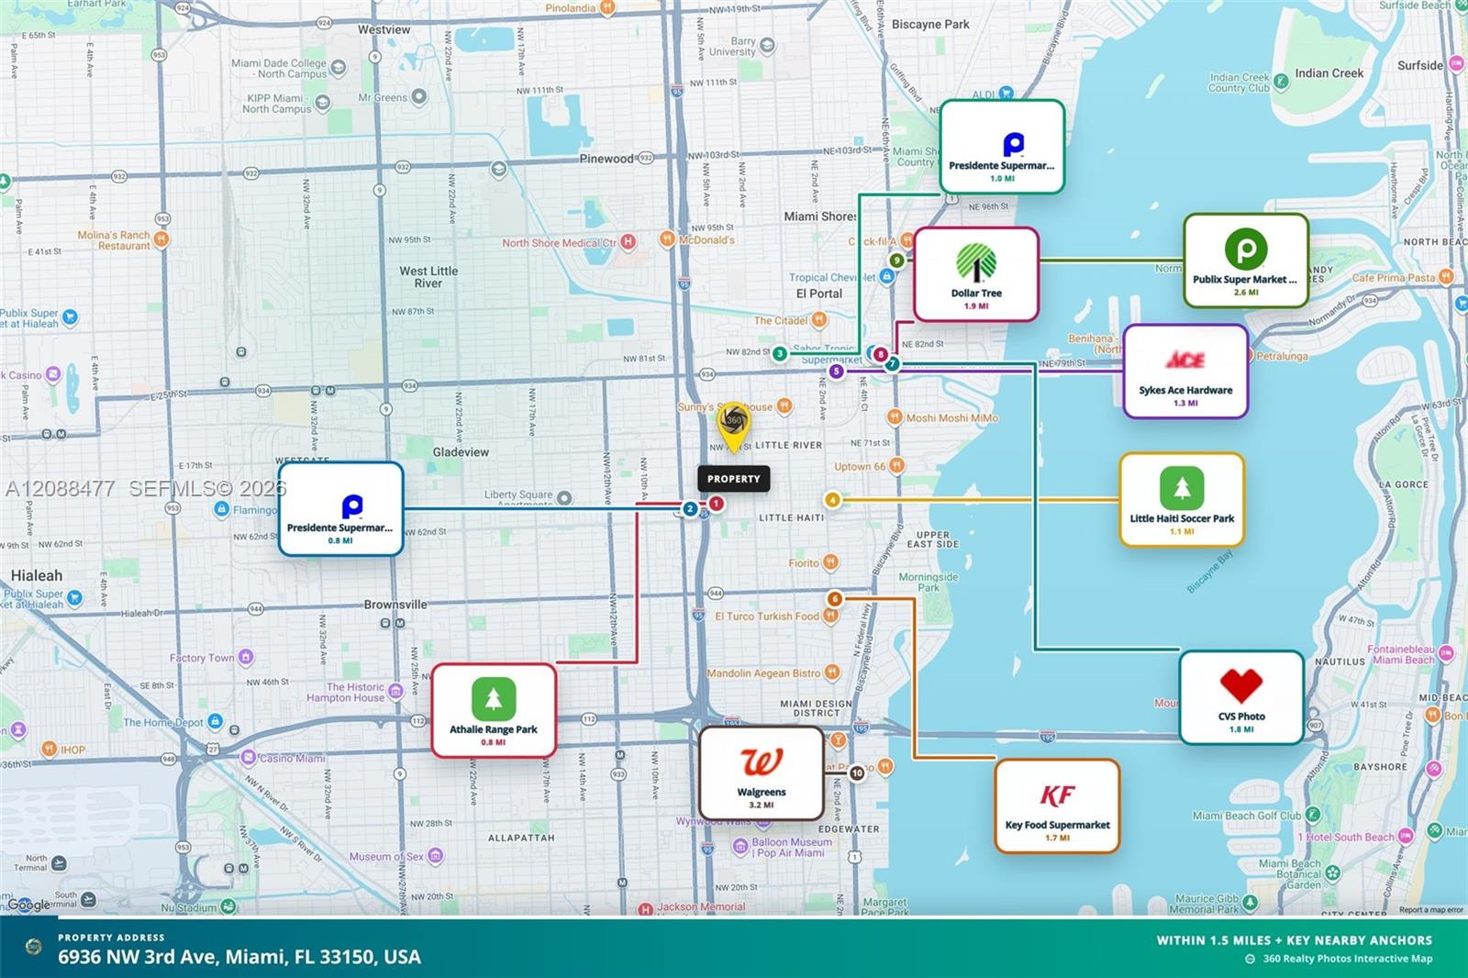Click the McDonald's restaurant pin
The height and width of the screenshot is (978, 1468).
(x=667, y=239)
